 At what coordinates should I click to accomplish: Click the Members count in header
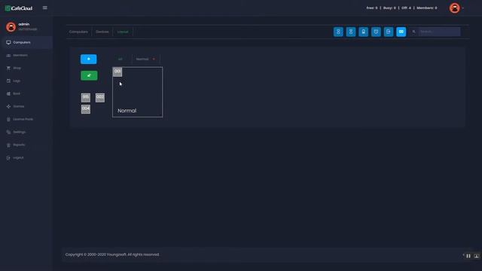coord(427,8)
